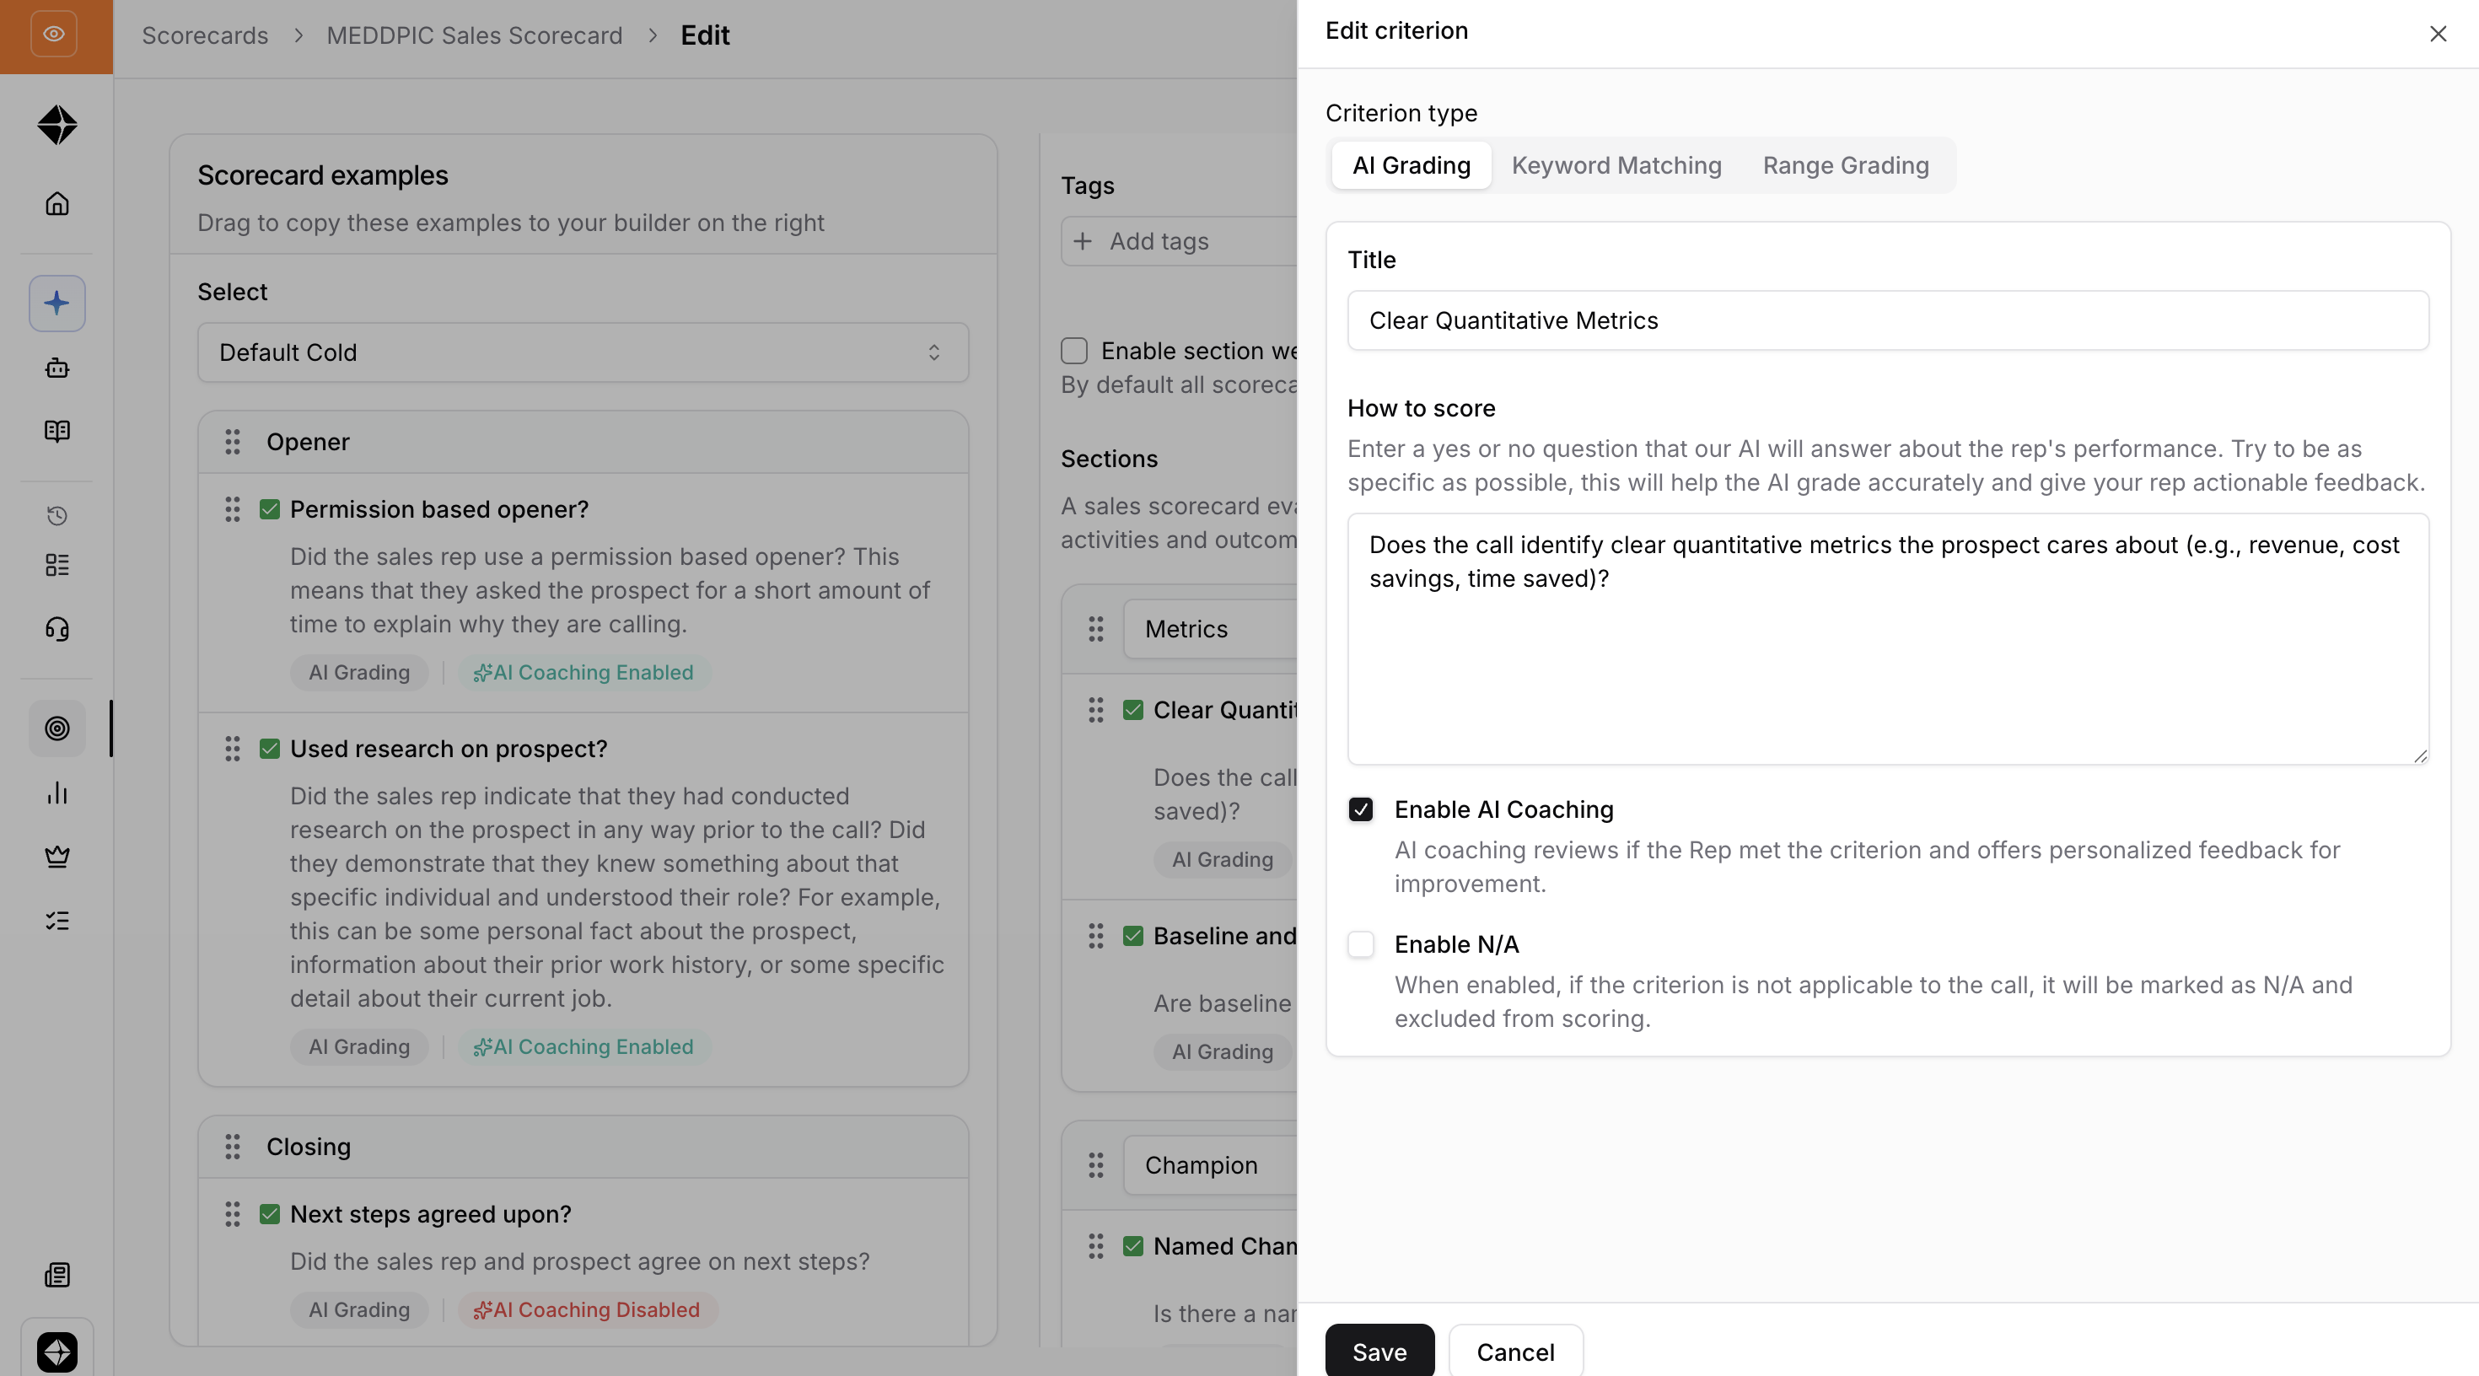Open the Default Cold examples dropdown

(583, 352)
